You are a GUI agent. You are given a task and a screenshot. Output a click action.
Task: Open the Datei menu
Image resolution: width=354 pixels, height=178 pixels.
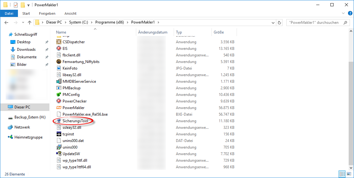click(9, 13)
